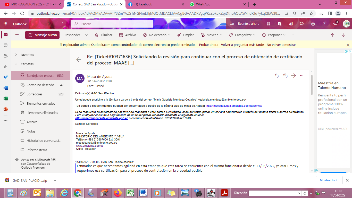Forward the message using arrow icon

point(293,76)
